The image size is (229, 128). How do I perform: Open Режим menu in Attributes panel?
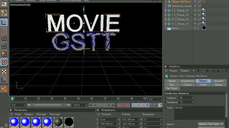[173, 71]
